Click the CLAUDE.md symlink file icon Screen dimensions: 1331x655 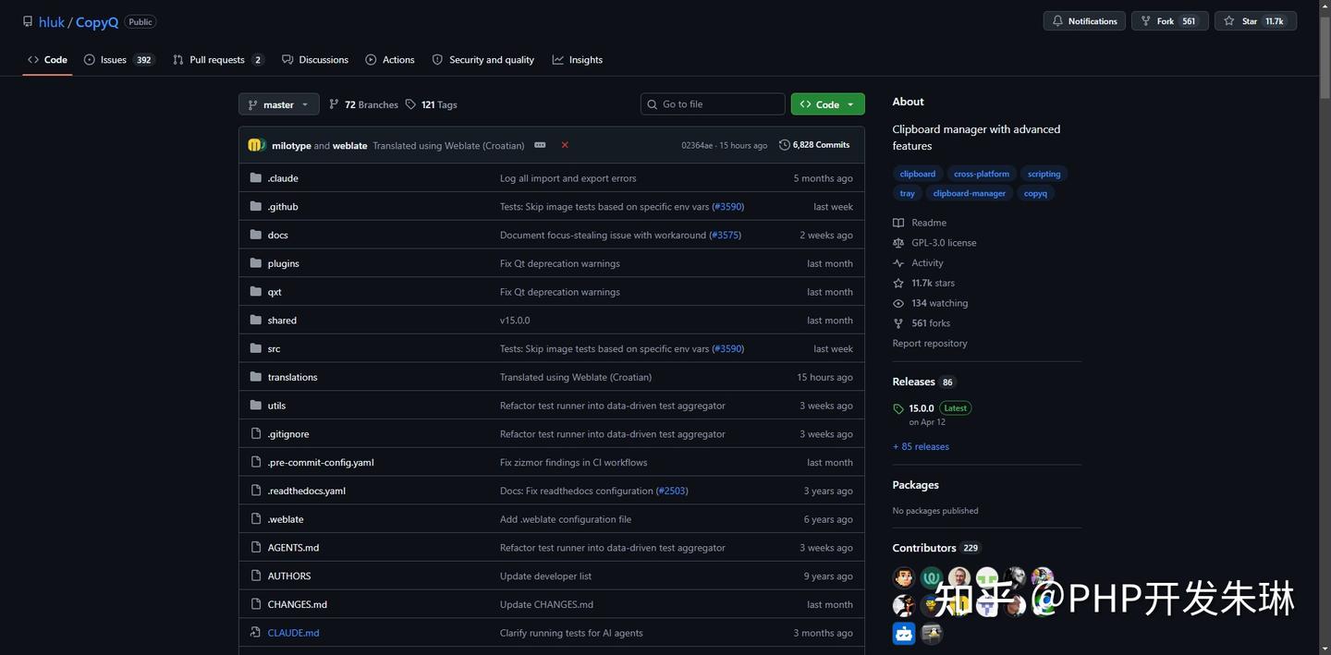coord(256,633)
